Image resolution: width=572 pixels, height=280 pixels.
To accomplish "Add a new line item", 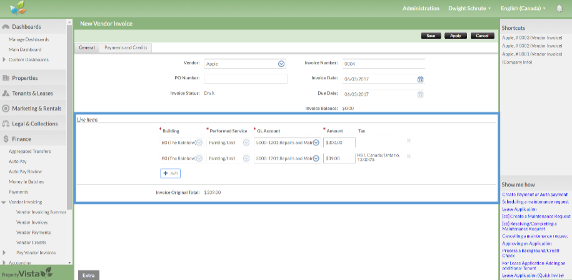I will tap(171, 173).
